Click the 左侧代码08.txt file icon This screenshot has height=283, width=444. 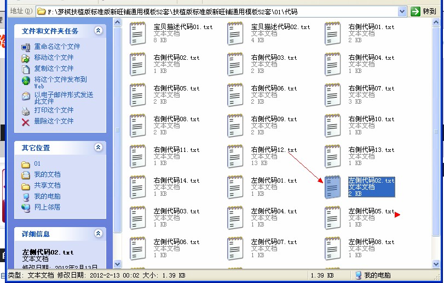pos(333,248)
